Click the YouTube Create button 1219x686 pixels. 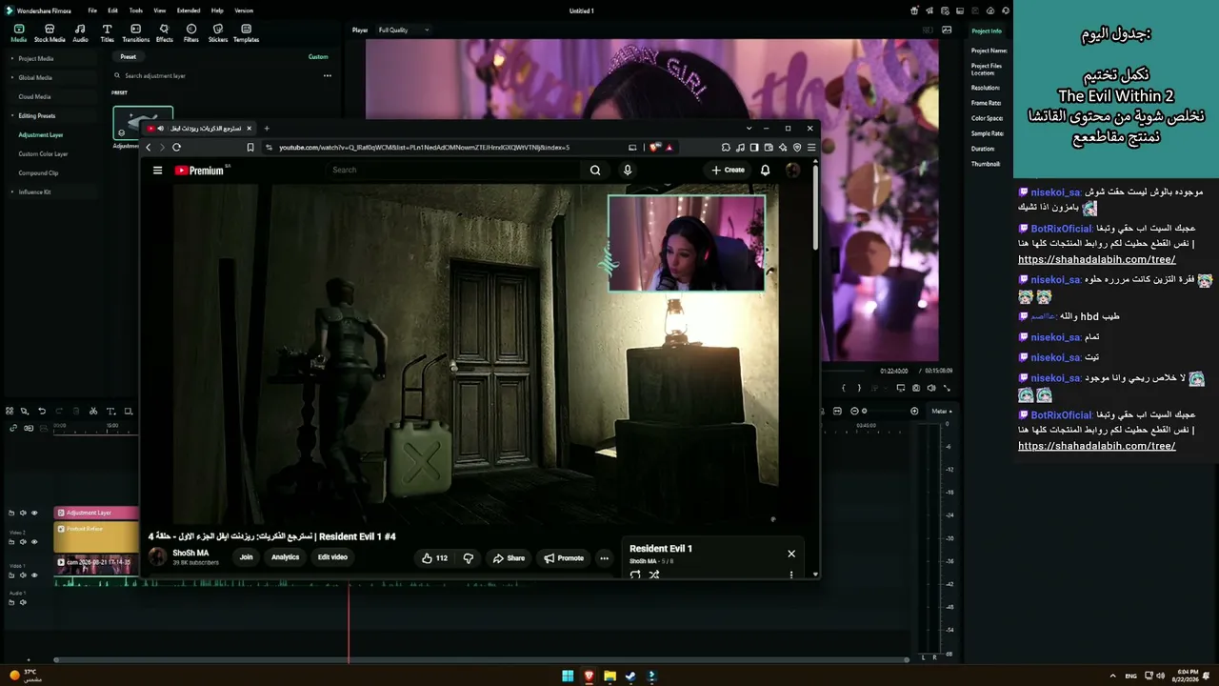(x=729, y=170)
